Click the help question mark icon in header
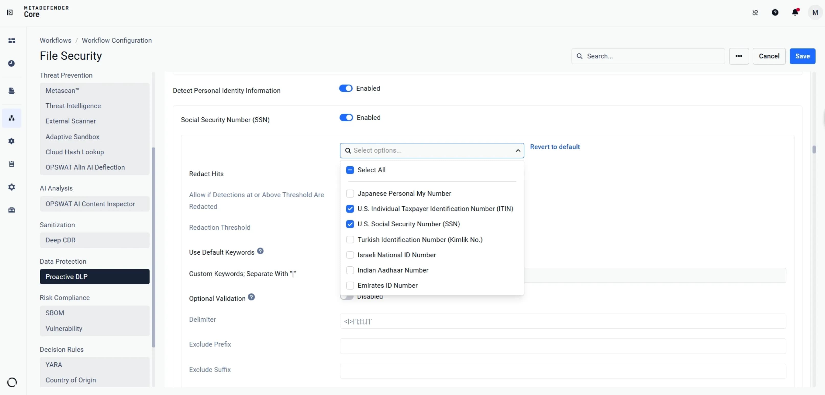 tap(775, 13)
